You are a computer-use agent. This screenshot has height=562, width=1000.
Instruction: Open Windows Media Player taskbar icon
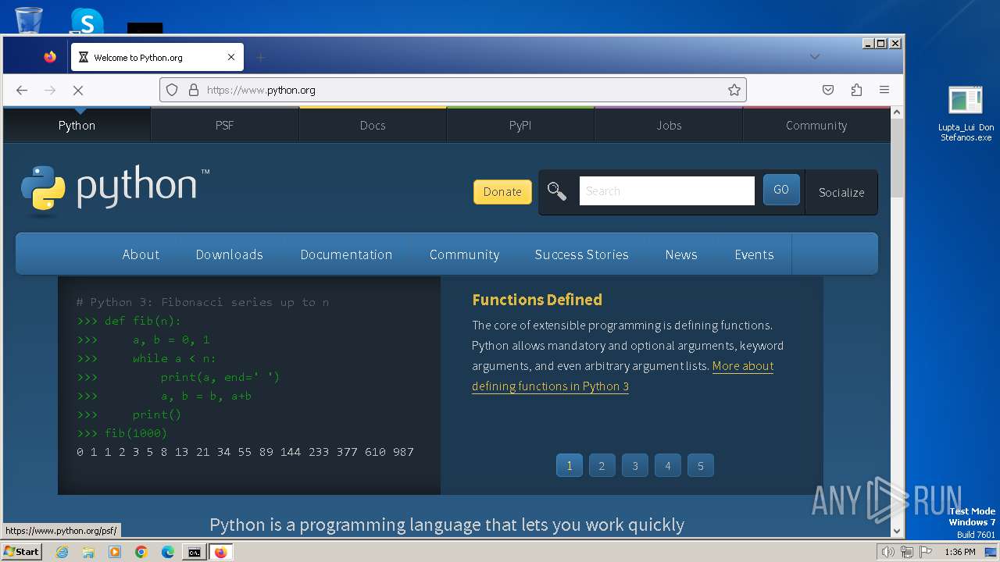(115, 552)
